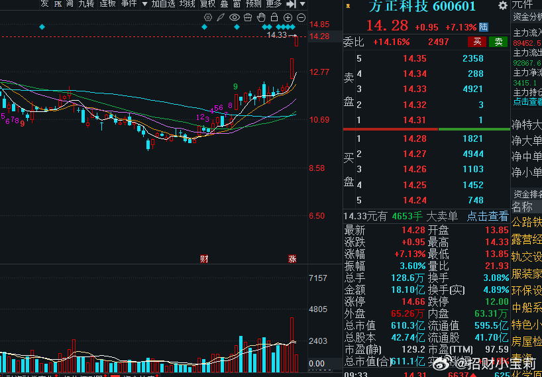Click 点击查看 link for large sell order
542x377 pixels.
click(x=488, y=216)
